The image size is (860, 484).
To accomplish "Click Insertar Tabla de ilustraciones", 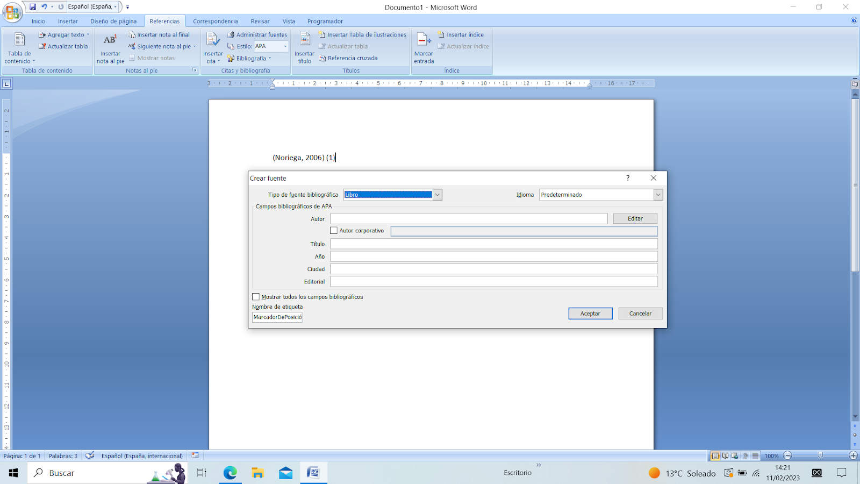I will click(x=362, y=35).
